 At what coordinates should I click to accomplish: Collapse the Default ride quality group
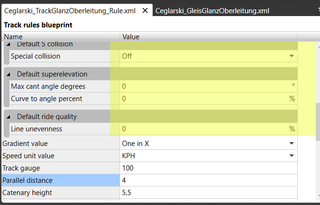[10, 117]
